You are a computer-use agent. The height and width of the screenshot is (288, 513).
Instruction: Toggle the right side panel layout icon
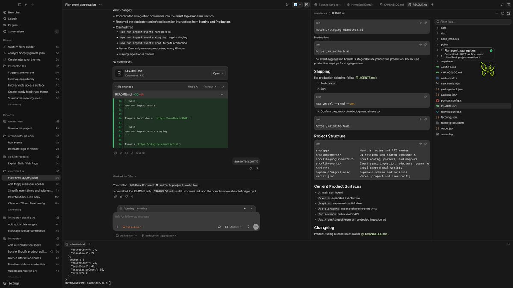tap(508, 5)
